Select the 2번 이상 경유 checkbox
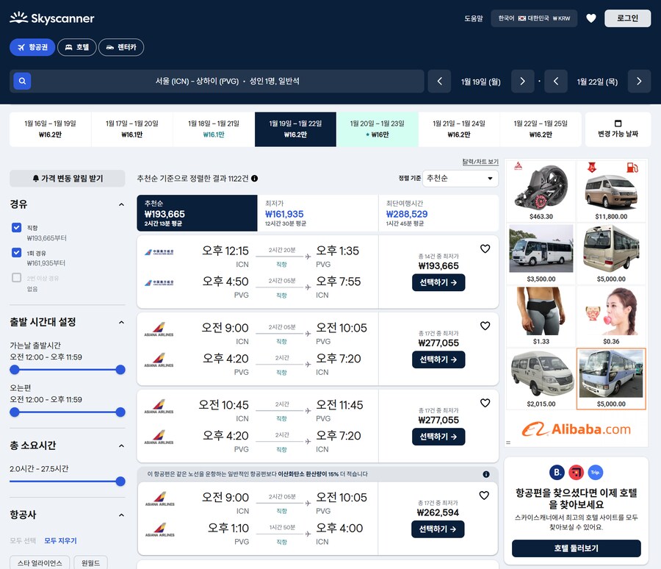Viewport: 661px width, 569px height. 17,278
